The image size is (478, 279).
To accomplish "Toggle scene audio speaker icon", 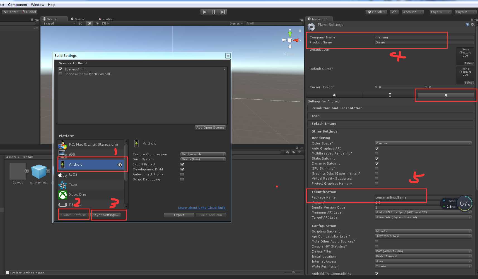I will point(97,23).
